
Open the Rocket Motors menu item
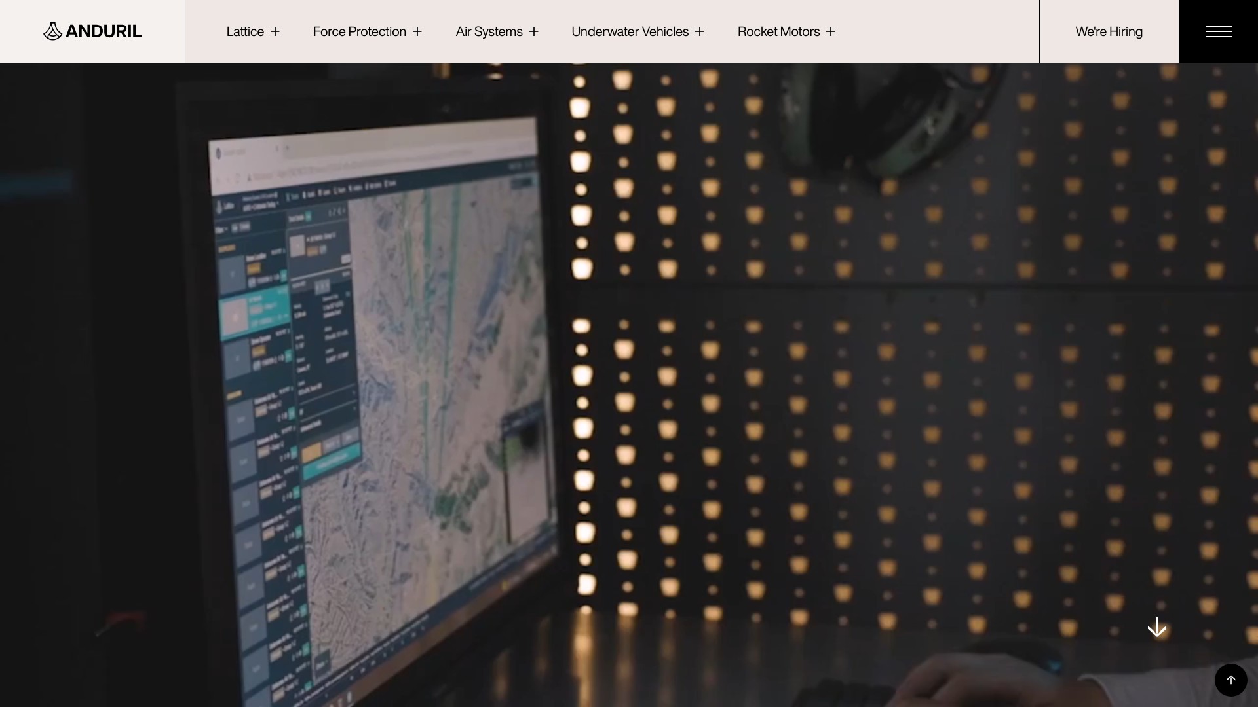(778, 31)
